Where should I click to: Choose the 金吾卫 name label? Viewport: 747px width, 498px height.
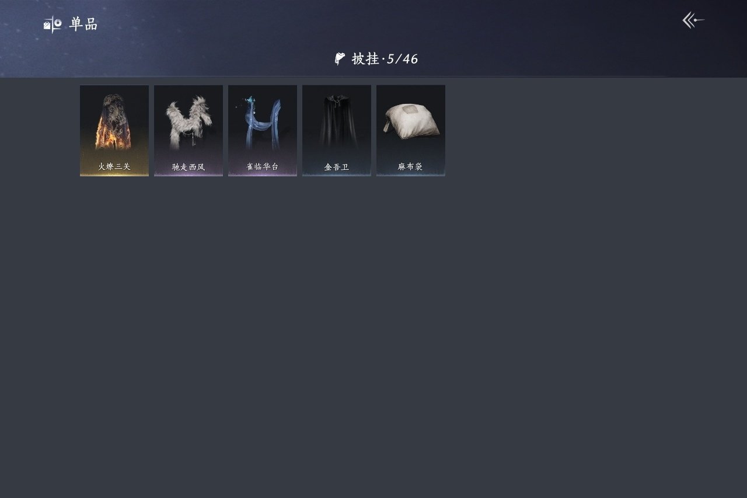337,167
